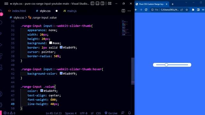The height and width of the screenshot is (115, 205).
Task: Go forward in the browser
Action: 141,10
